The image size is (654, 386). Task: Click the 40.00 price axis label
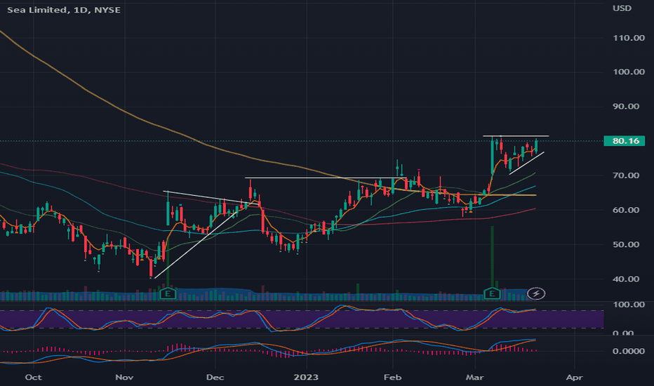(626, 279)
